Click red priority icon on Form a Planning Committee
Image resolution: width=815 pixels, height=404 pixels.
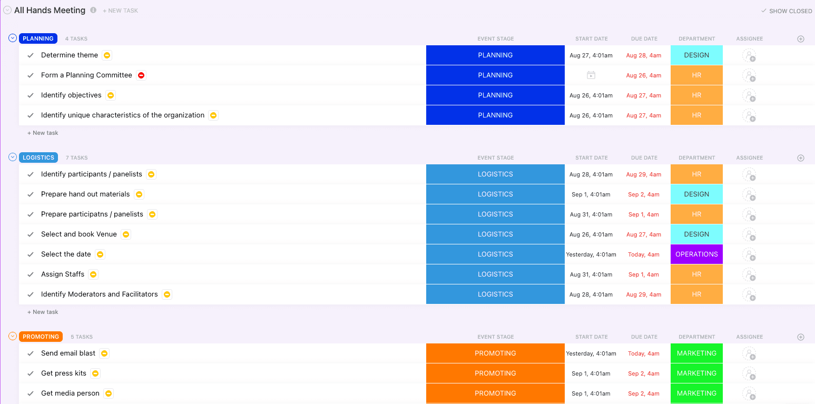click(141, 75)
